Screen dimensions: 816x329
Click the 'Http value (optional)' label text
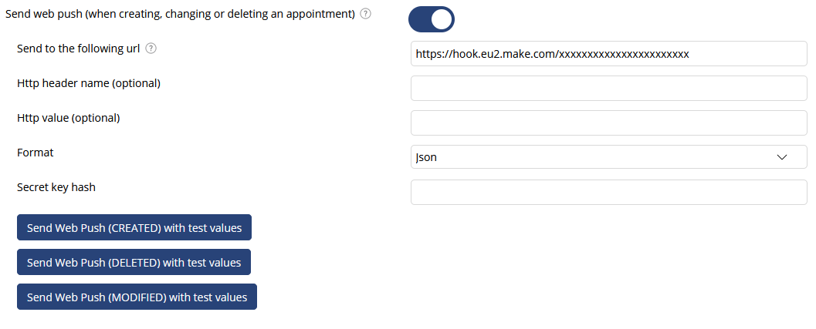pos(69,118)
